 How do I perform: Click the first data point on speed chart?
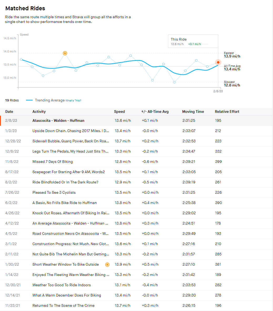(x=21, y=60)
